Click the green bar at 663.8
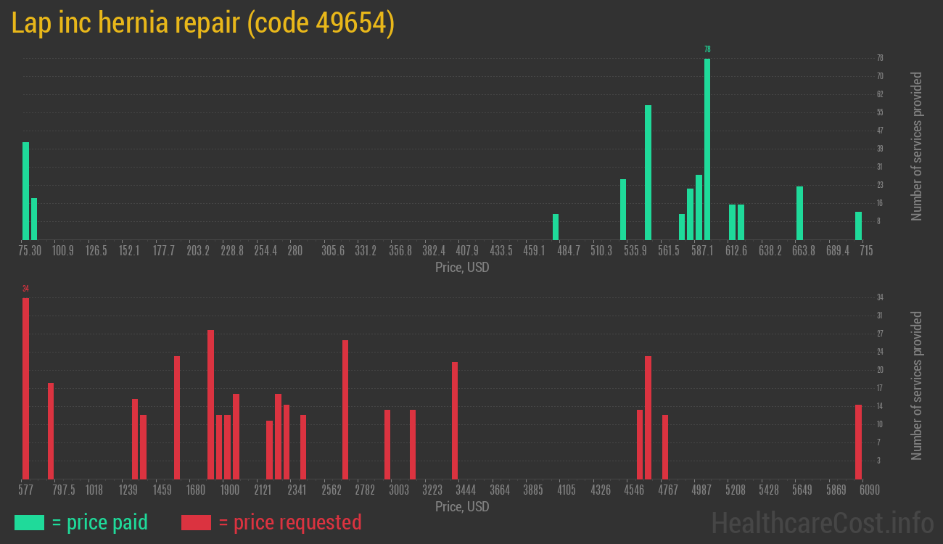This screenshot has width=943, height=544. 799,213
